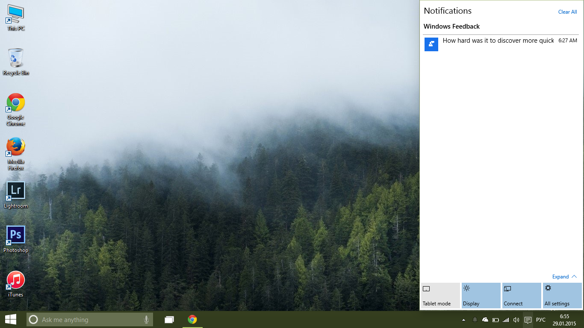Select Google Chrome desktop shortcut
The width and height of the screenshot is (584, 328).
click(16, 110)
